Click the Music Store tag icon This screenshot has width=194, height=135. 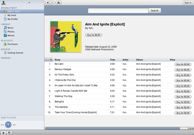5,11
